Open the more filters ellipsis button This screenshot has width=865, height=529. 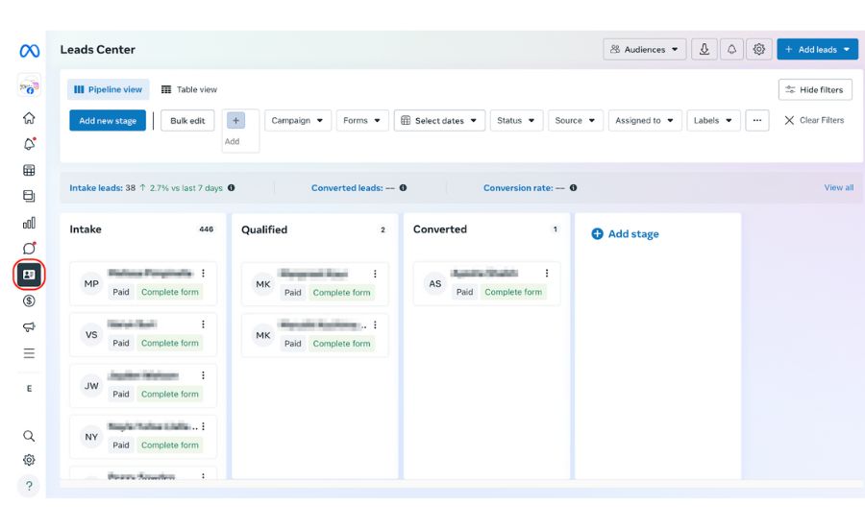pyautogui.click(x=757, y=120)
